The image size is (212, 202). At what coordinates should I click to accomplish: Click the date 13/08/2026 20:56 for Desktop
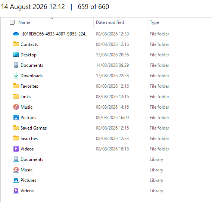[112, 55]
